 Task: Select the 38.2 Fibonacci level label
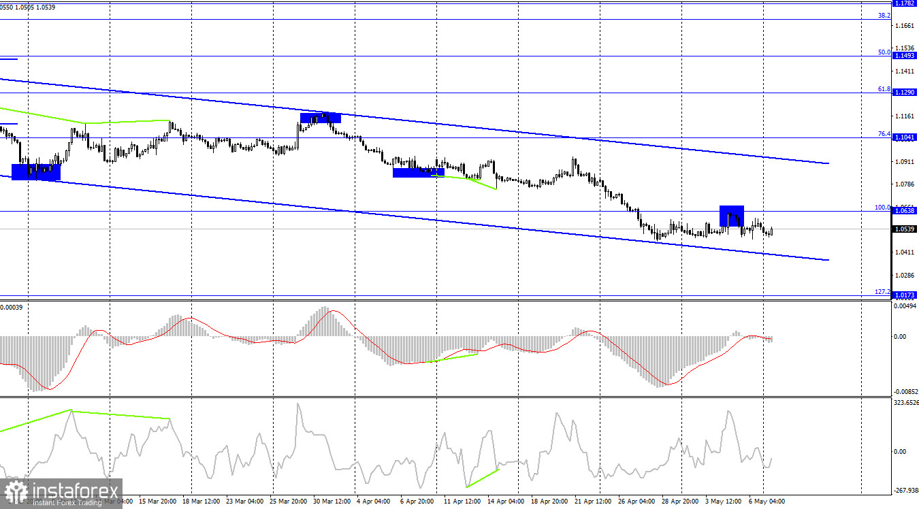(884, 15)
